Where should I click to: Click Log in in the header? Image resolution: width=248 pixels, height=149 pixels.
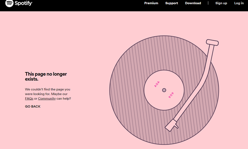click(239, 3)
